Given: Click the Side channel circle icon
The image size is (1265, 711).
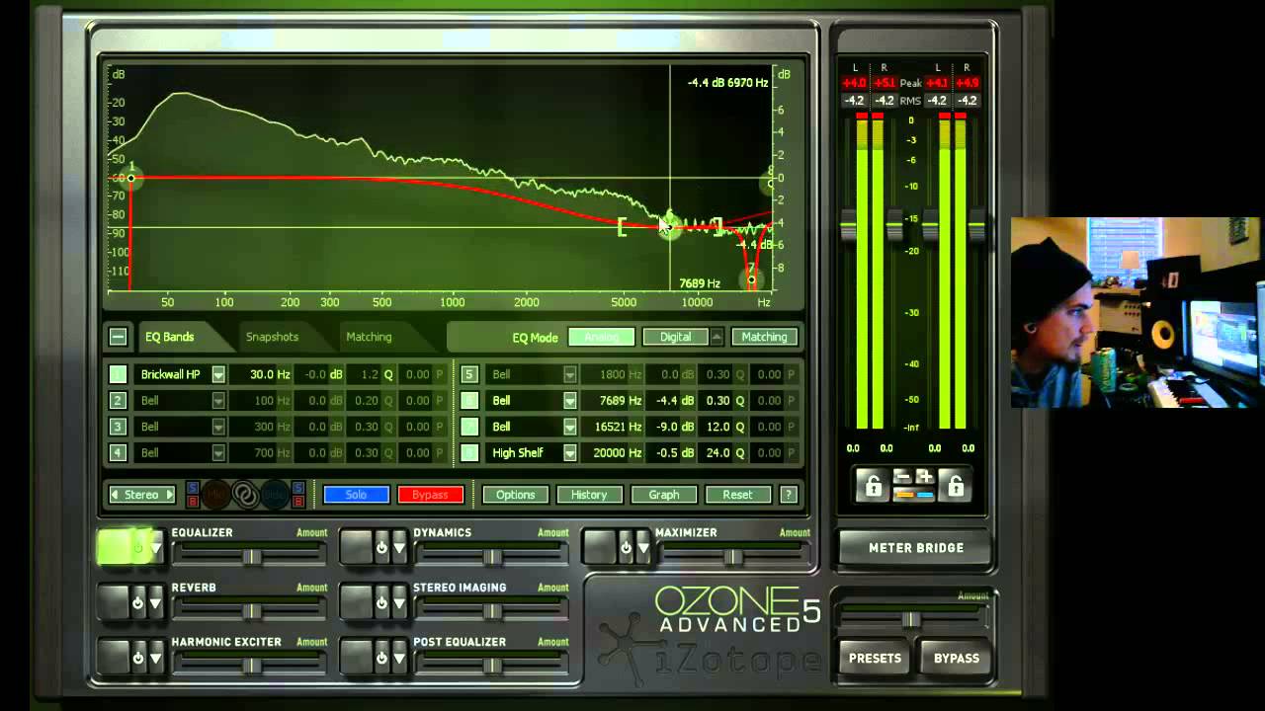Looking at the screenshot, I should [x=275, y=494].
